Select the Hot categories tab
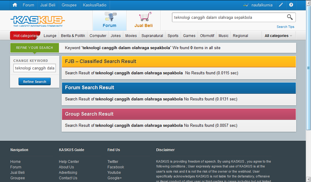Screen dimensions: 311x182 (x=26, y=36)
